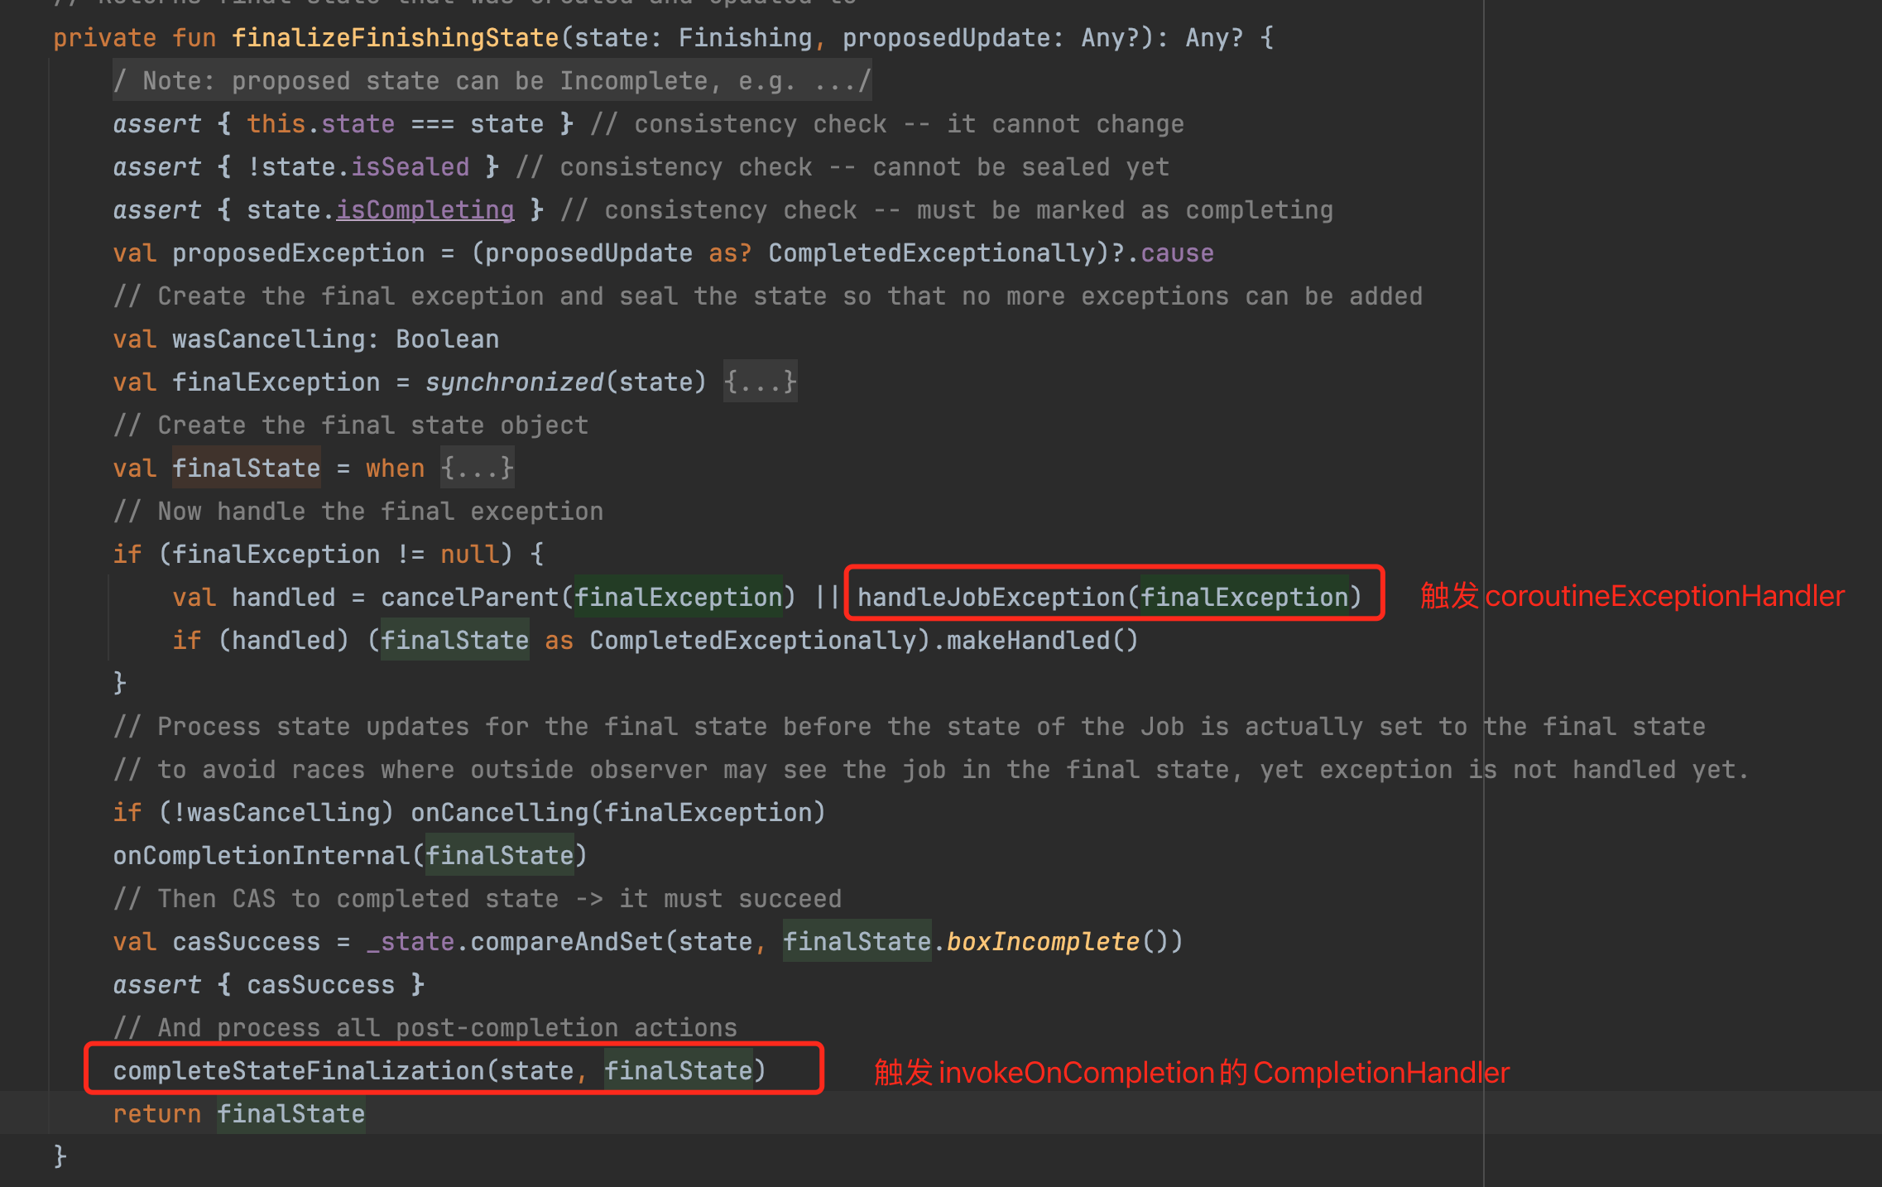Click the isCompleting property link
Screen dimensions: 1882x1187
click(425, 209)
